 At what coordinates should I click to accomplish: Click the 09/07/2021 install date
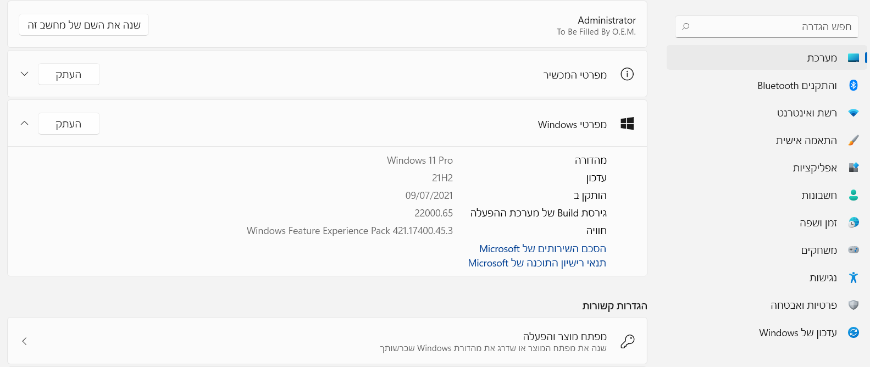coord(429,196)
